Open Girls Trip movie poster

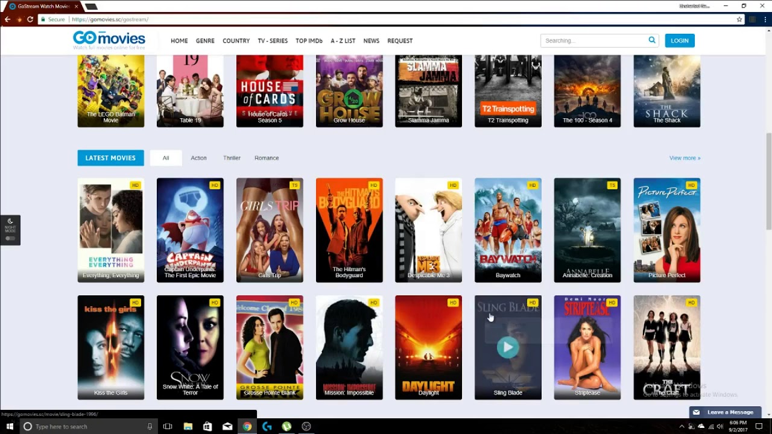[x=270, y=230]
